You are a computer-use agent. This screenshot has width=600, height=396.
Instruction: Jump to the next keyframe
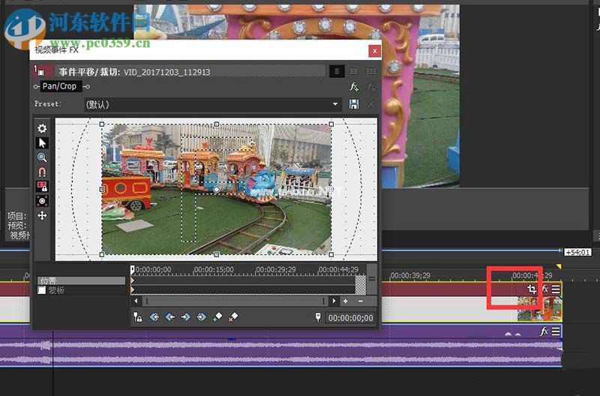[185, 317]
